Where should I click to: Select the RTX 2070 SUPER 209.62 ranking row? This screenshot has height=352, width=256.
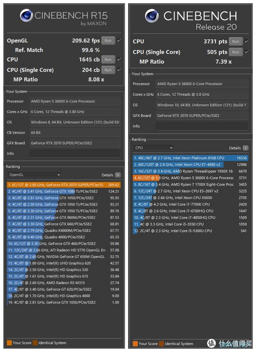[x=64, y=185]
